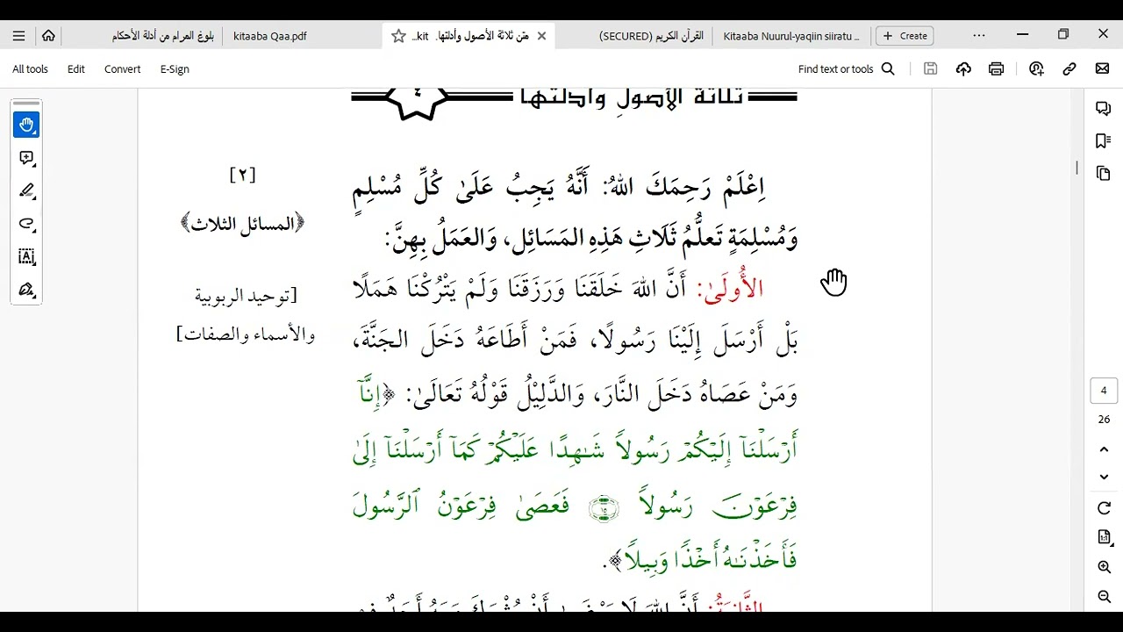Click the margin note توحيد الربوبية
Image resolution: width=1123 pixels, height=632 pixels.
pyautogui.click(x=246, y=296)
